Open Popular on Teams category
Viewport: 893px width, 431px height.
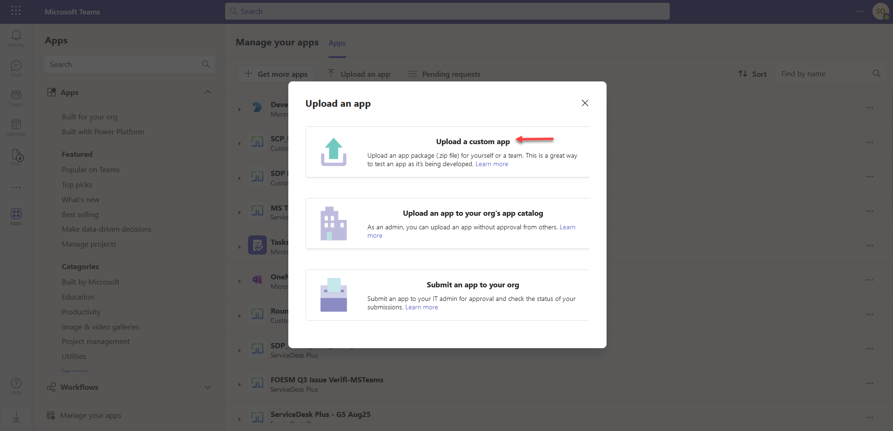91,170
